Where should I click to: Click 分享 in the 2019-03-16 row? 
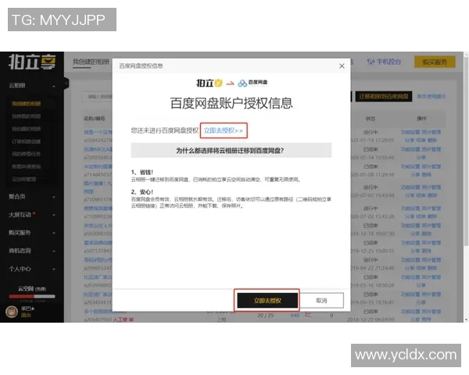click(421, 285)
